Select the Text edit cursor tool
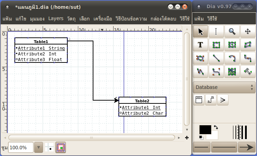The height and width of the screenshot is (156, 257). 216,31
